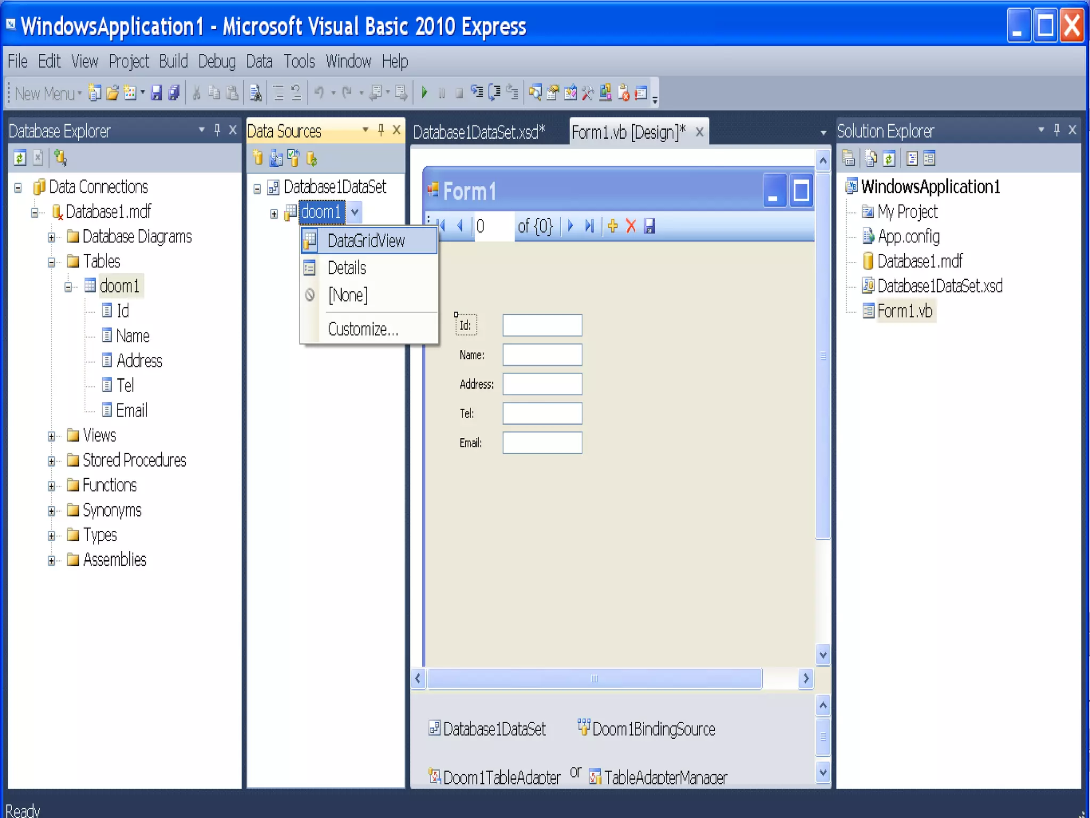Click Connect to Database icon in Database Explorer
Viewport: 1090px width, 818px height.
click(x=60, y=158)
